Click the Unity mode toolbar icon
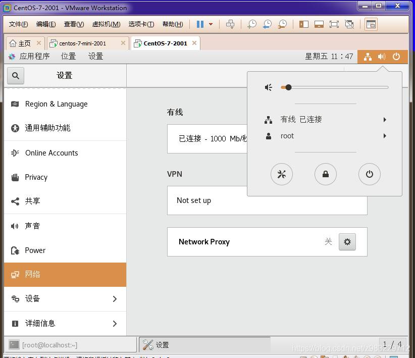 [349, 24]
